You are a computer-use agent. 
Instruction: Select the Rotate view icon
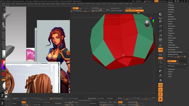pyautogui.click(x=160, y=80)
